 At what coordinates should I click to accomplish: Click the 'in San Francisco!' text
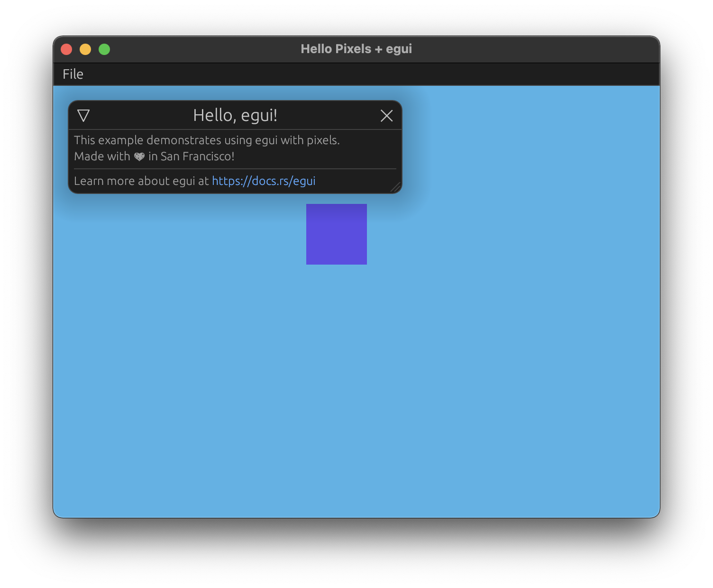192,156
